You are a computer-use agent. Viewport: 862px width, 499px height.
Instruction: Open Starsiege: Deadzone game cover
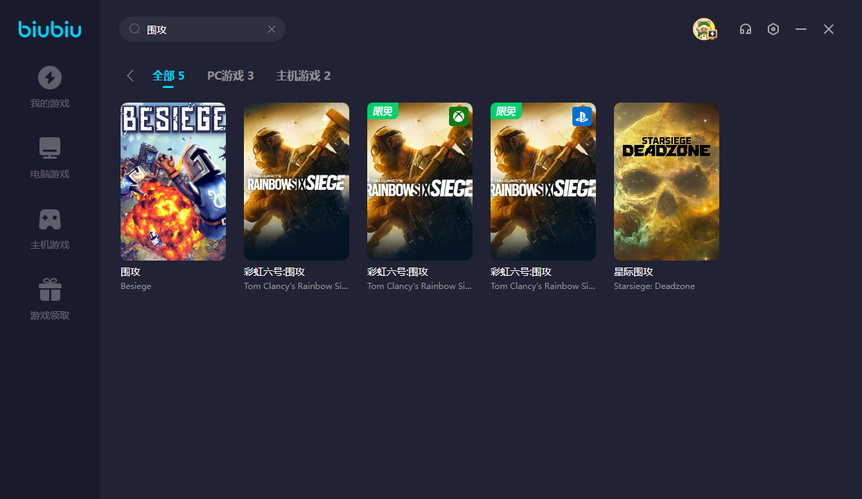(x=667, y=182)
